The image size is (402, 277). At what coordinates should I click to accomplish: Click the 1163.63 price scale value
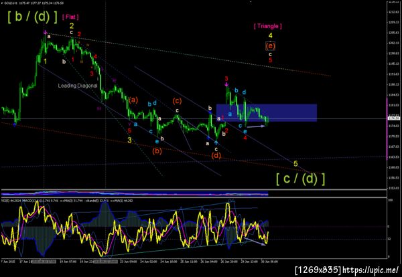click(393, 157)
